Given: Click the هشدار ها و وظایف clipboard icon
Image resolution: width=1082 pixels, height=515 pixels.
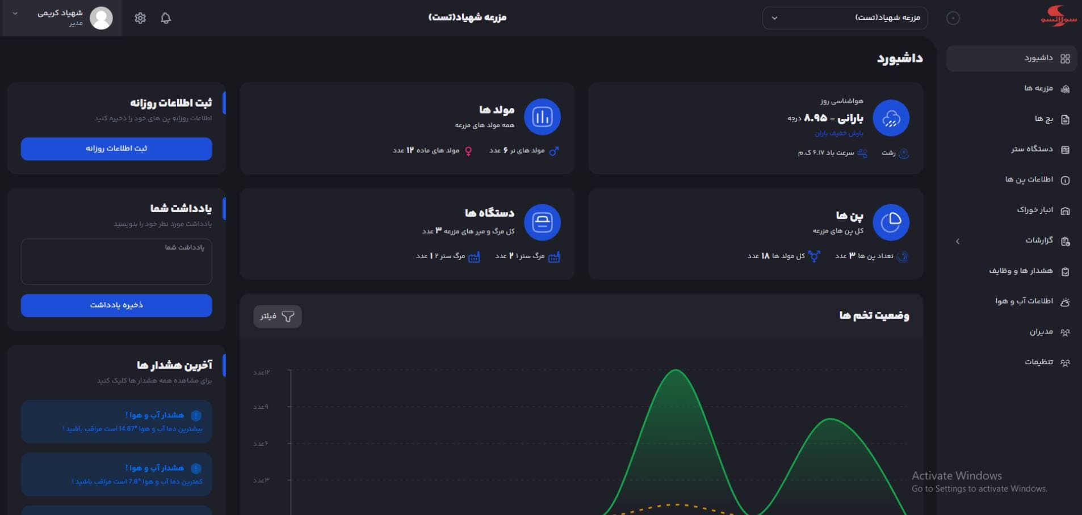Looking at the screenshot, I should click(1065, 271).
